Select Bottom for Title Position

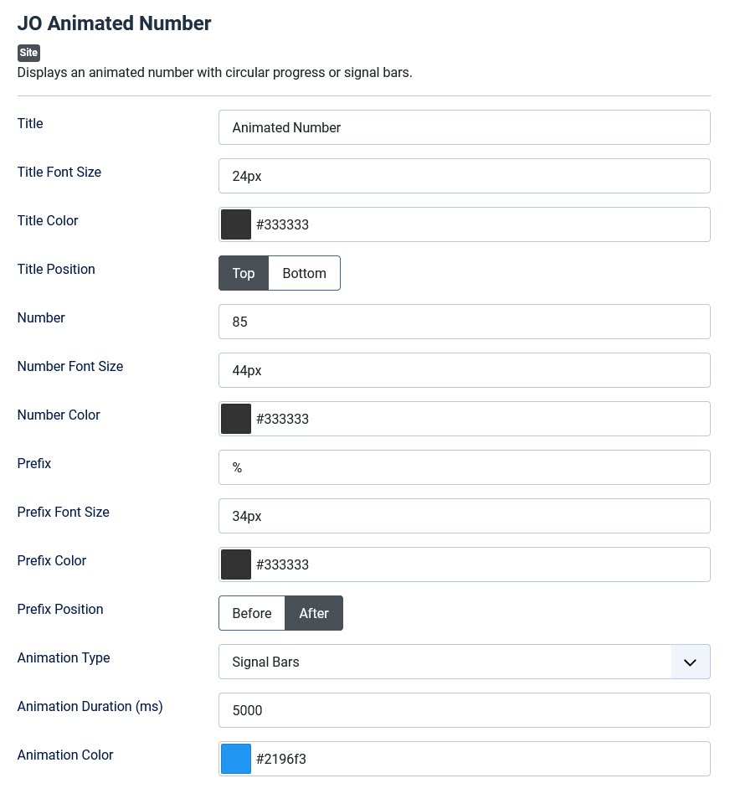304,273
